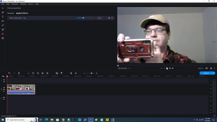Image resolution: width=217 pixels, height=122 pixels.
Task: Add a marker with the flag icon
Action: pyautogui.click(x=61, y=73)
